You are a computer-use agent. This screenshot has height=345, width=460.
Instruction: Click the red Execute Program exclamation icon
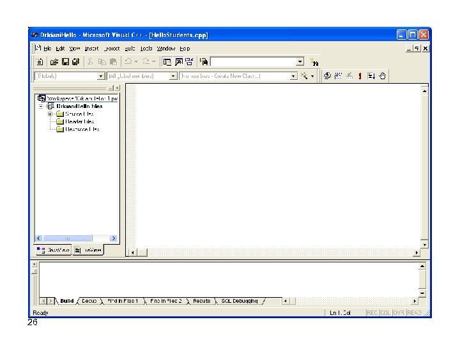pos(360,76)
